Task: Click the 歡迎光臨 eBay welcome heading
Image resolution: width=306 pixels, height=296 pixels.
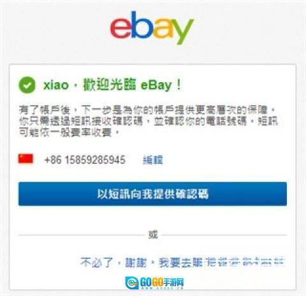Action: click(x=132, y=85)
